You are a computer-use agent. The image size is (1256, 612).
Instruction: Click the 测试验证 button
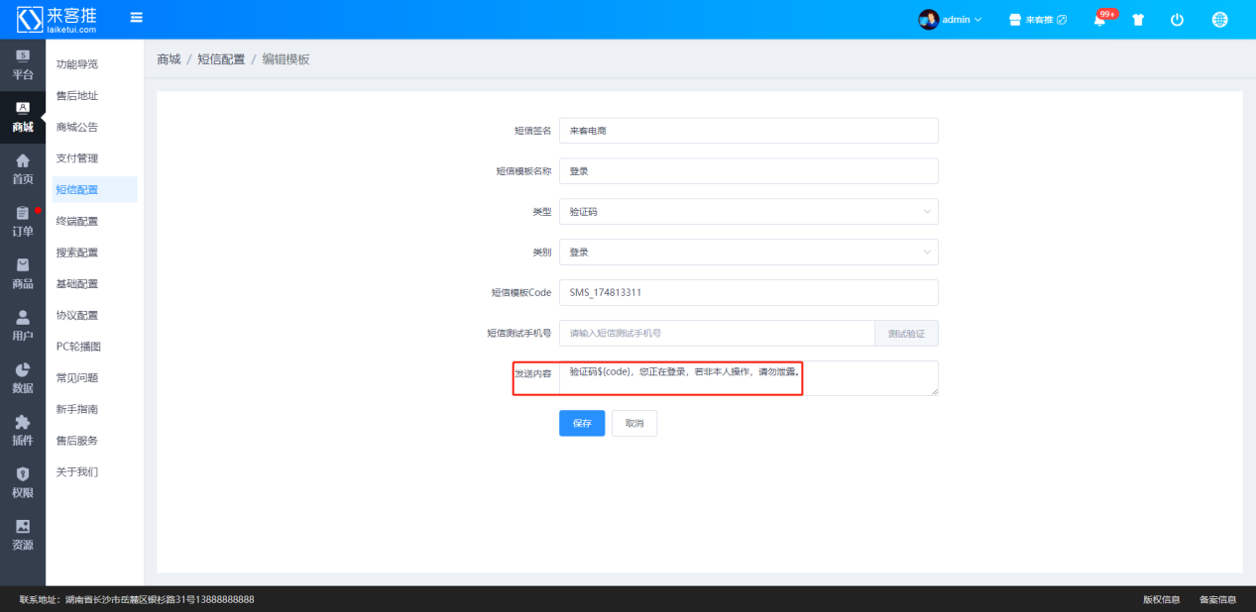tap(906, 334)
